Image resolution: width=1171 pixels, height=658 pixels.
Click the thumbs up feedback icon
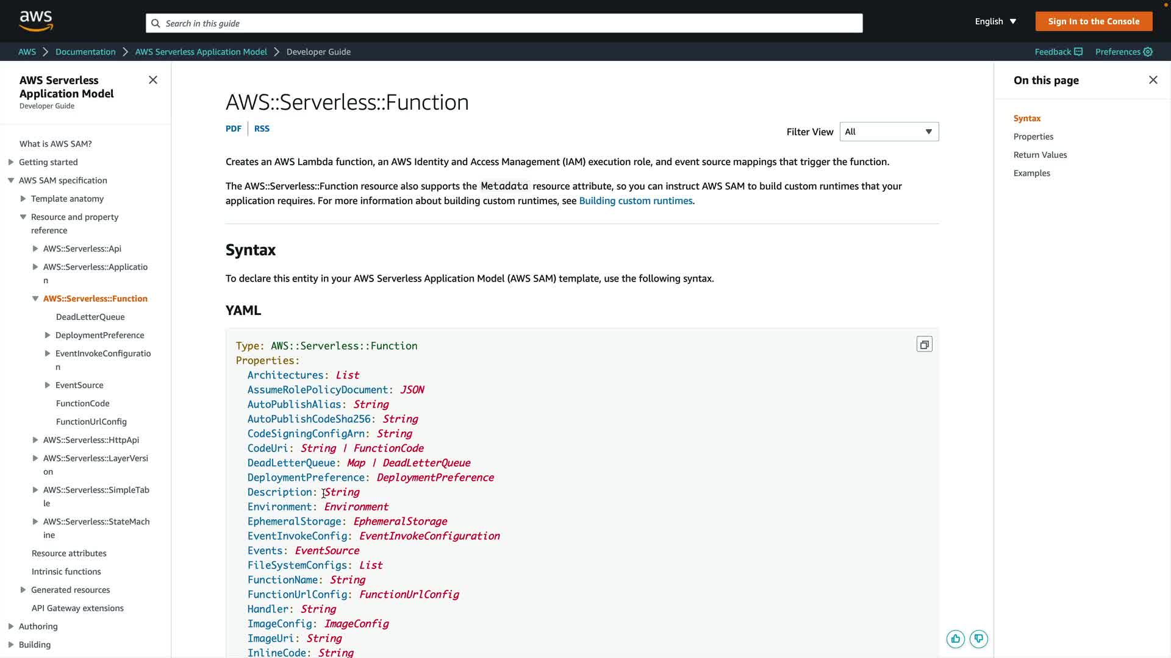click(955, 639)
